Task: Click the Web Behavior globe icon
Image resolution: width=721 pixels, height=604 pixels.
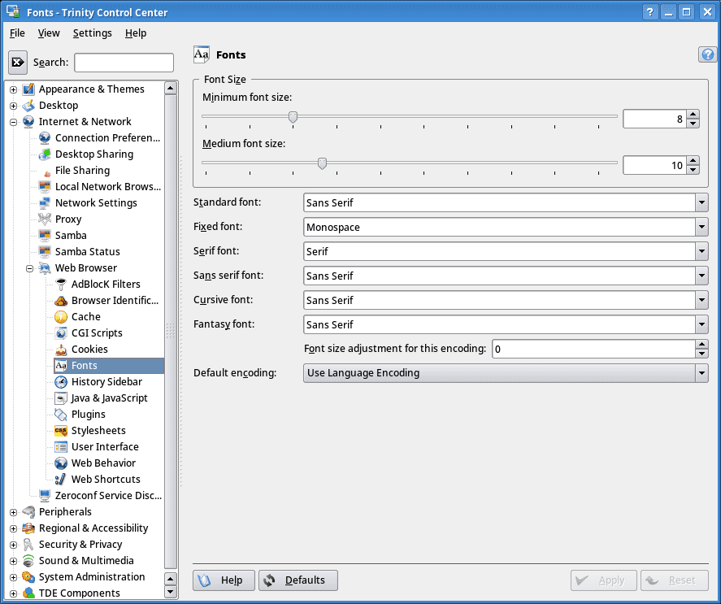Action: click(61, 463)
